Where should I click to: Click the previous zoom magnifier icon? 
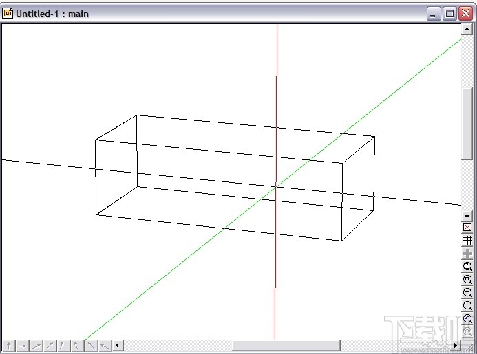coord(467,319)
